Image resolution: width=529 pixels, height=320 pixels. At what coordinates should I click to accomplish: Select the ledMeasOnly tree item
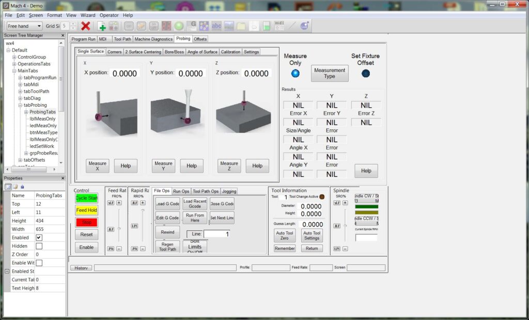(x=43, y=126)
